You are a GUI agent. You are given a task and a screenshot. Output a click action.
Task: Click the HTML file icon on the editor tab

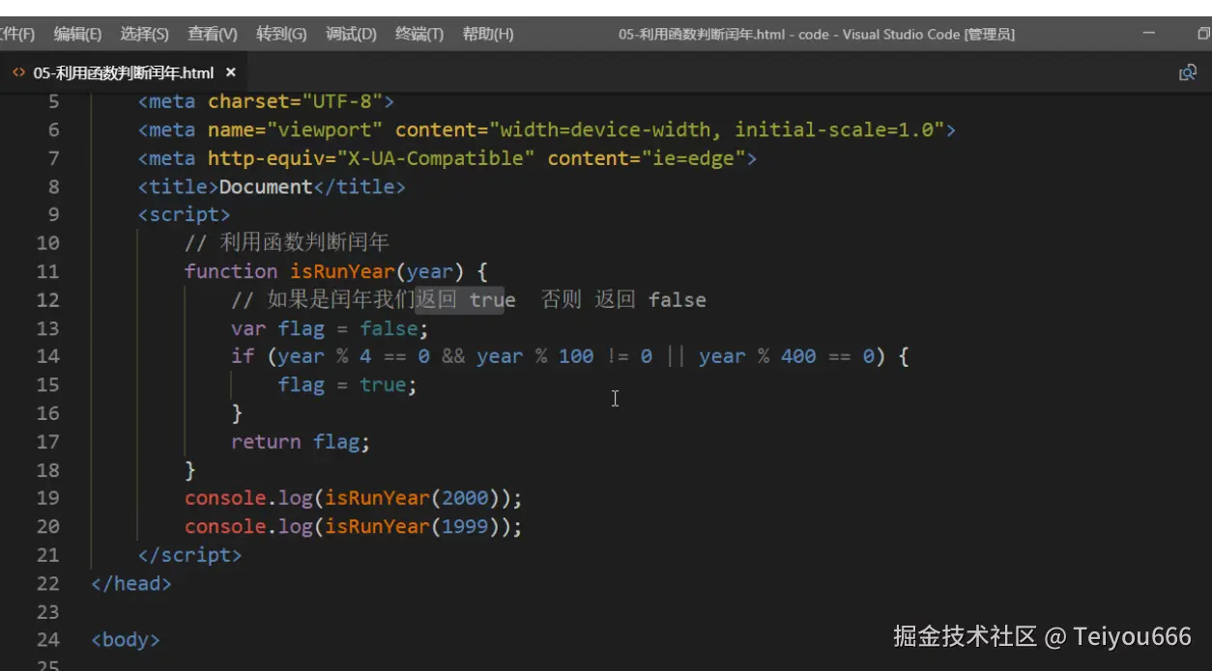click(x=19, y=72)
